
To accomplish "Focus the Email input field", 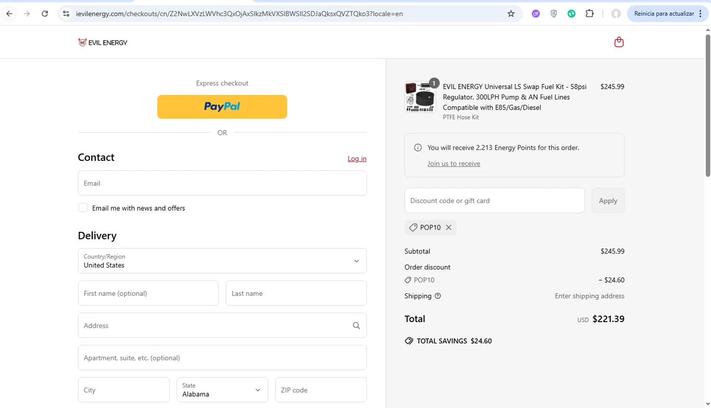I will (x=222, y=183).
